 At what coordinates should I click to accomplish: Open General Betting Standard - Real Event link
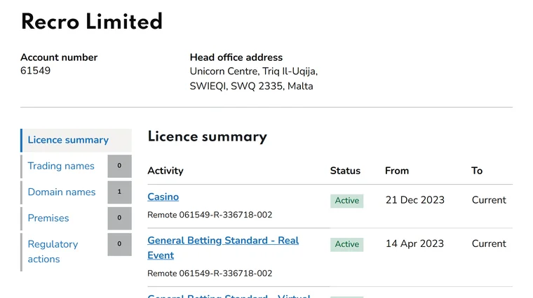click(x=223, y=248)
